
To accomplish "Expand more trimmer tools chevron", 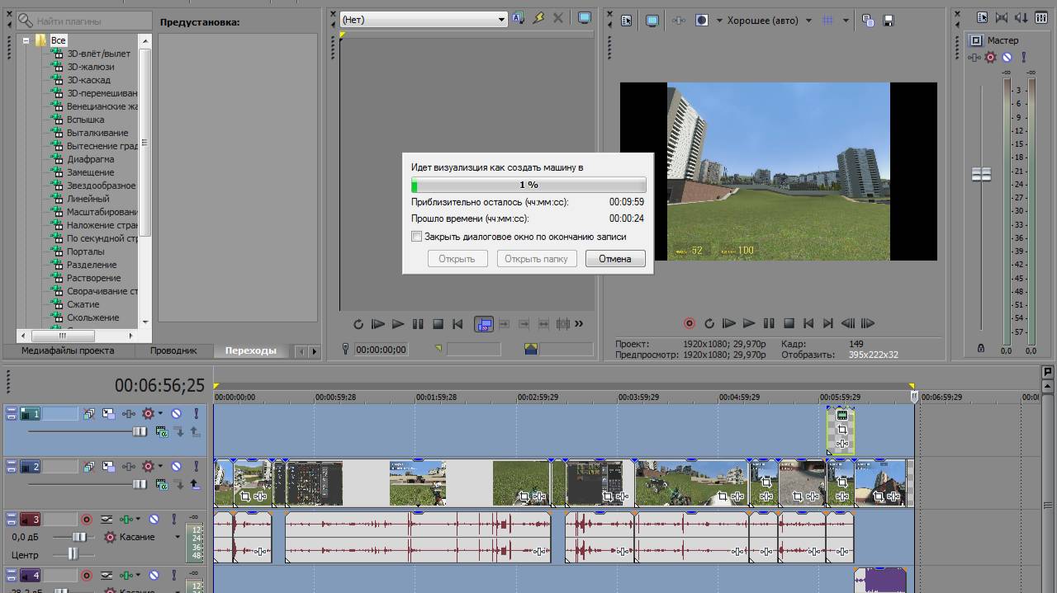I will 579,324.
